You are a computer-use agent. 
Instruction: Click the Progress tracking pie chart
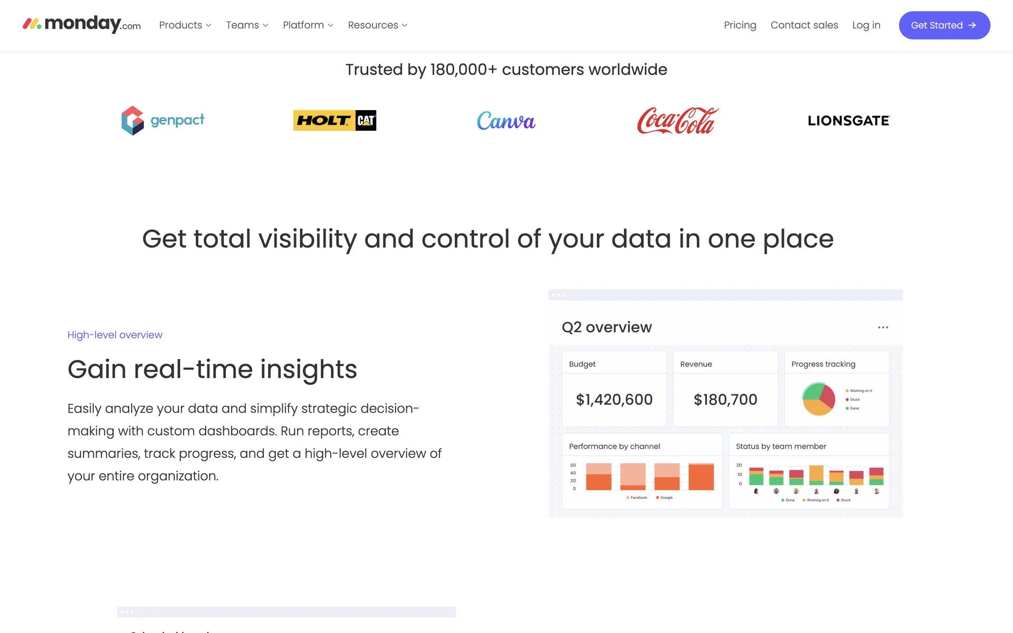(818, 399)
